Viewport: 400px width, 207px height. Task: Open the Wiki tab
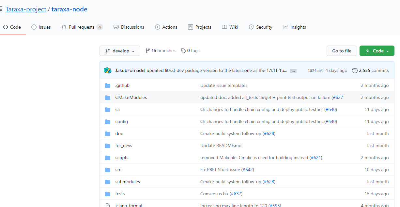(x=230, y=27)
